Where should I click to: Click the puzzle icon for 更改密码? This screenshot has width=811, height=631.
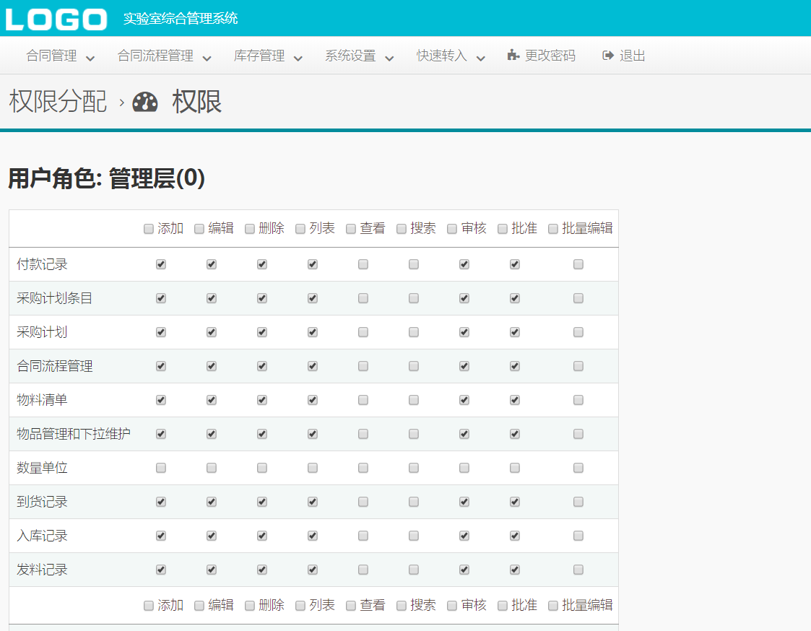tap(513, 56)
